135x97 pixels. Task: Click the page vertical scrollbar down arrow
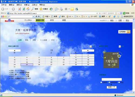pyautogui.click(x=134, y=92)
